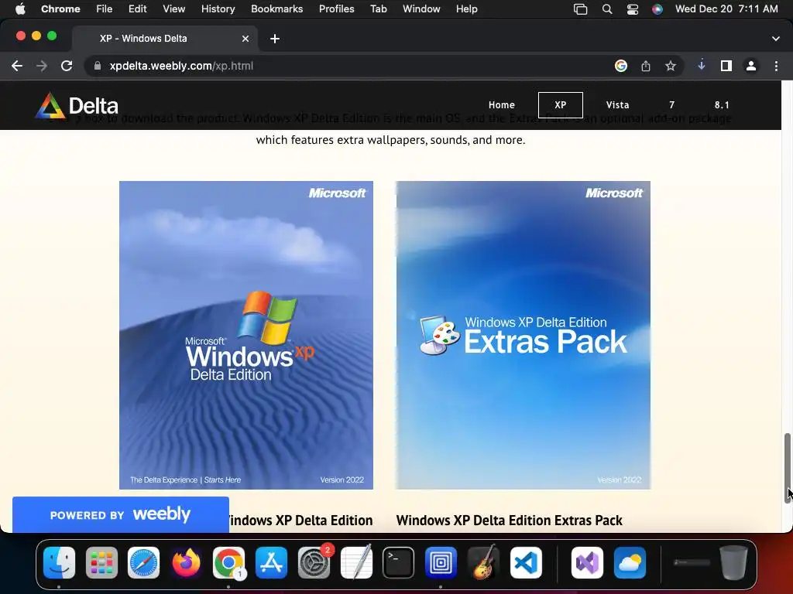The image size is (793, 594).
Task: Open the Window menu
Action: pos(421,9)
